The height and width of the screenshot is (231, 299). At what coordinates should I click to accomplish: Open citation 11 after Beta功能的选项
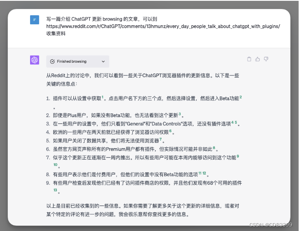tap(200, 173)
